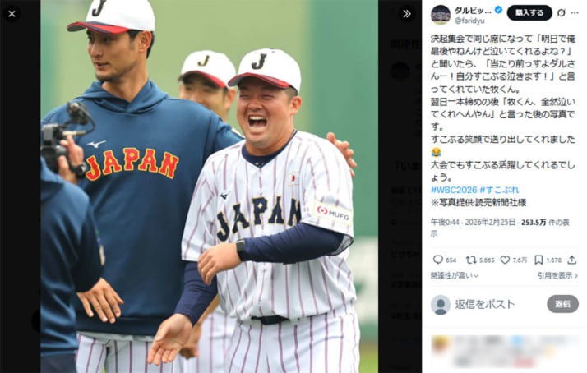Click the 購入する subscribe button
Image resolution: width=587 pixels, height=373 pixels.
tap(529, 12)
